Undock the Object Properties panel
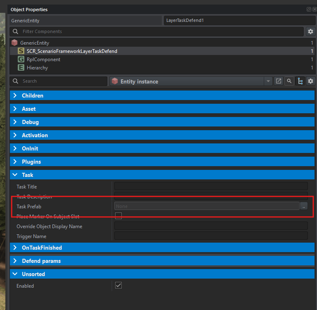Screen dimensions: 317x310 click(309, 10)
